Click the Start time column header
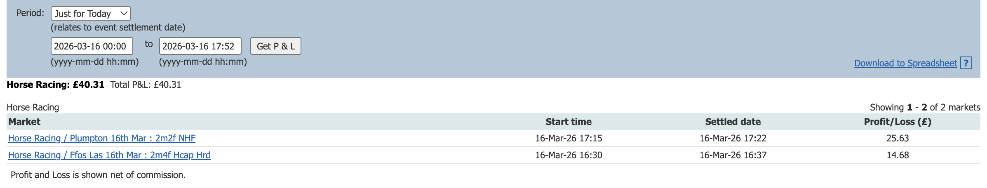This screenshot has height=188, width=987. point(568,122)
